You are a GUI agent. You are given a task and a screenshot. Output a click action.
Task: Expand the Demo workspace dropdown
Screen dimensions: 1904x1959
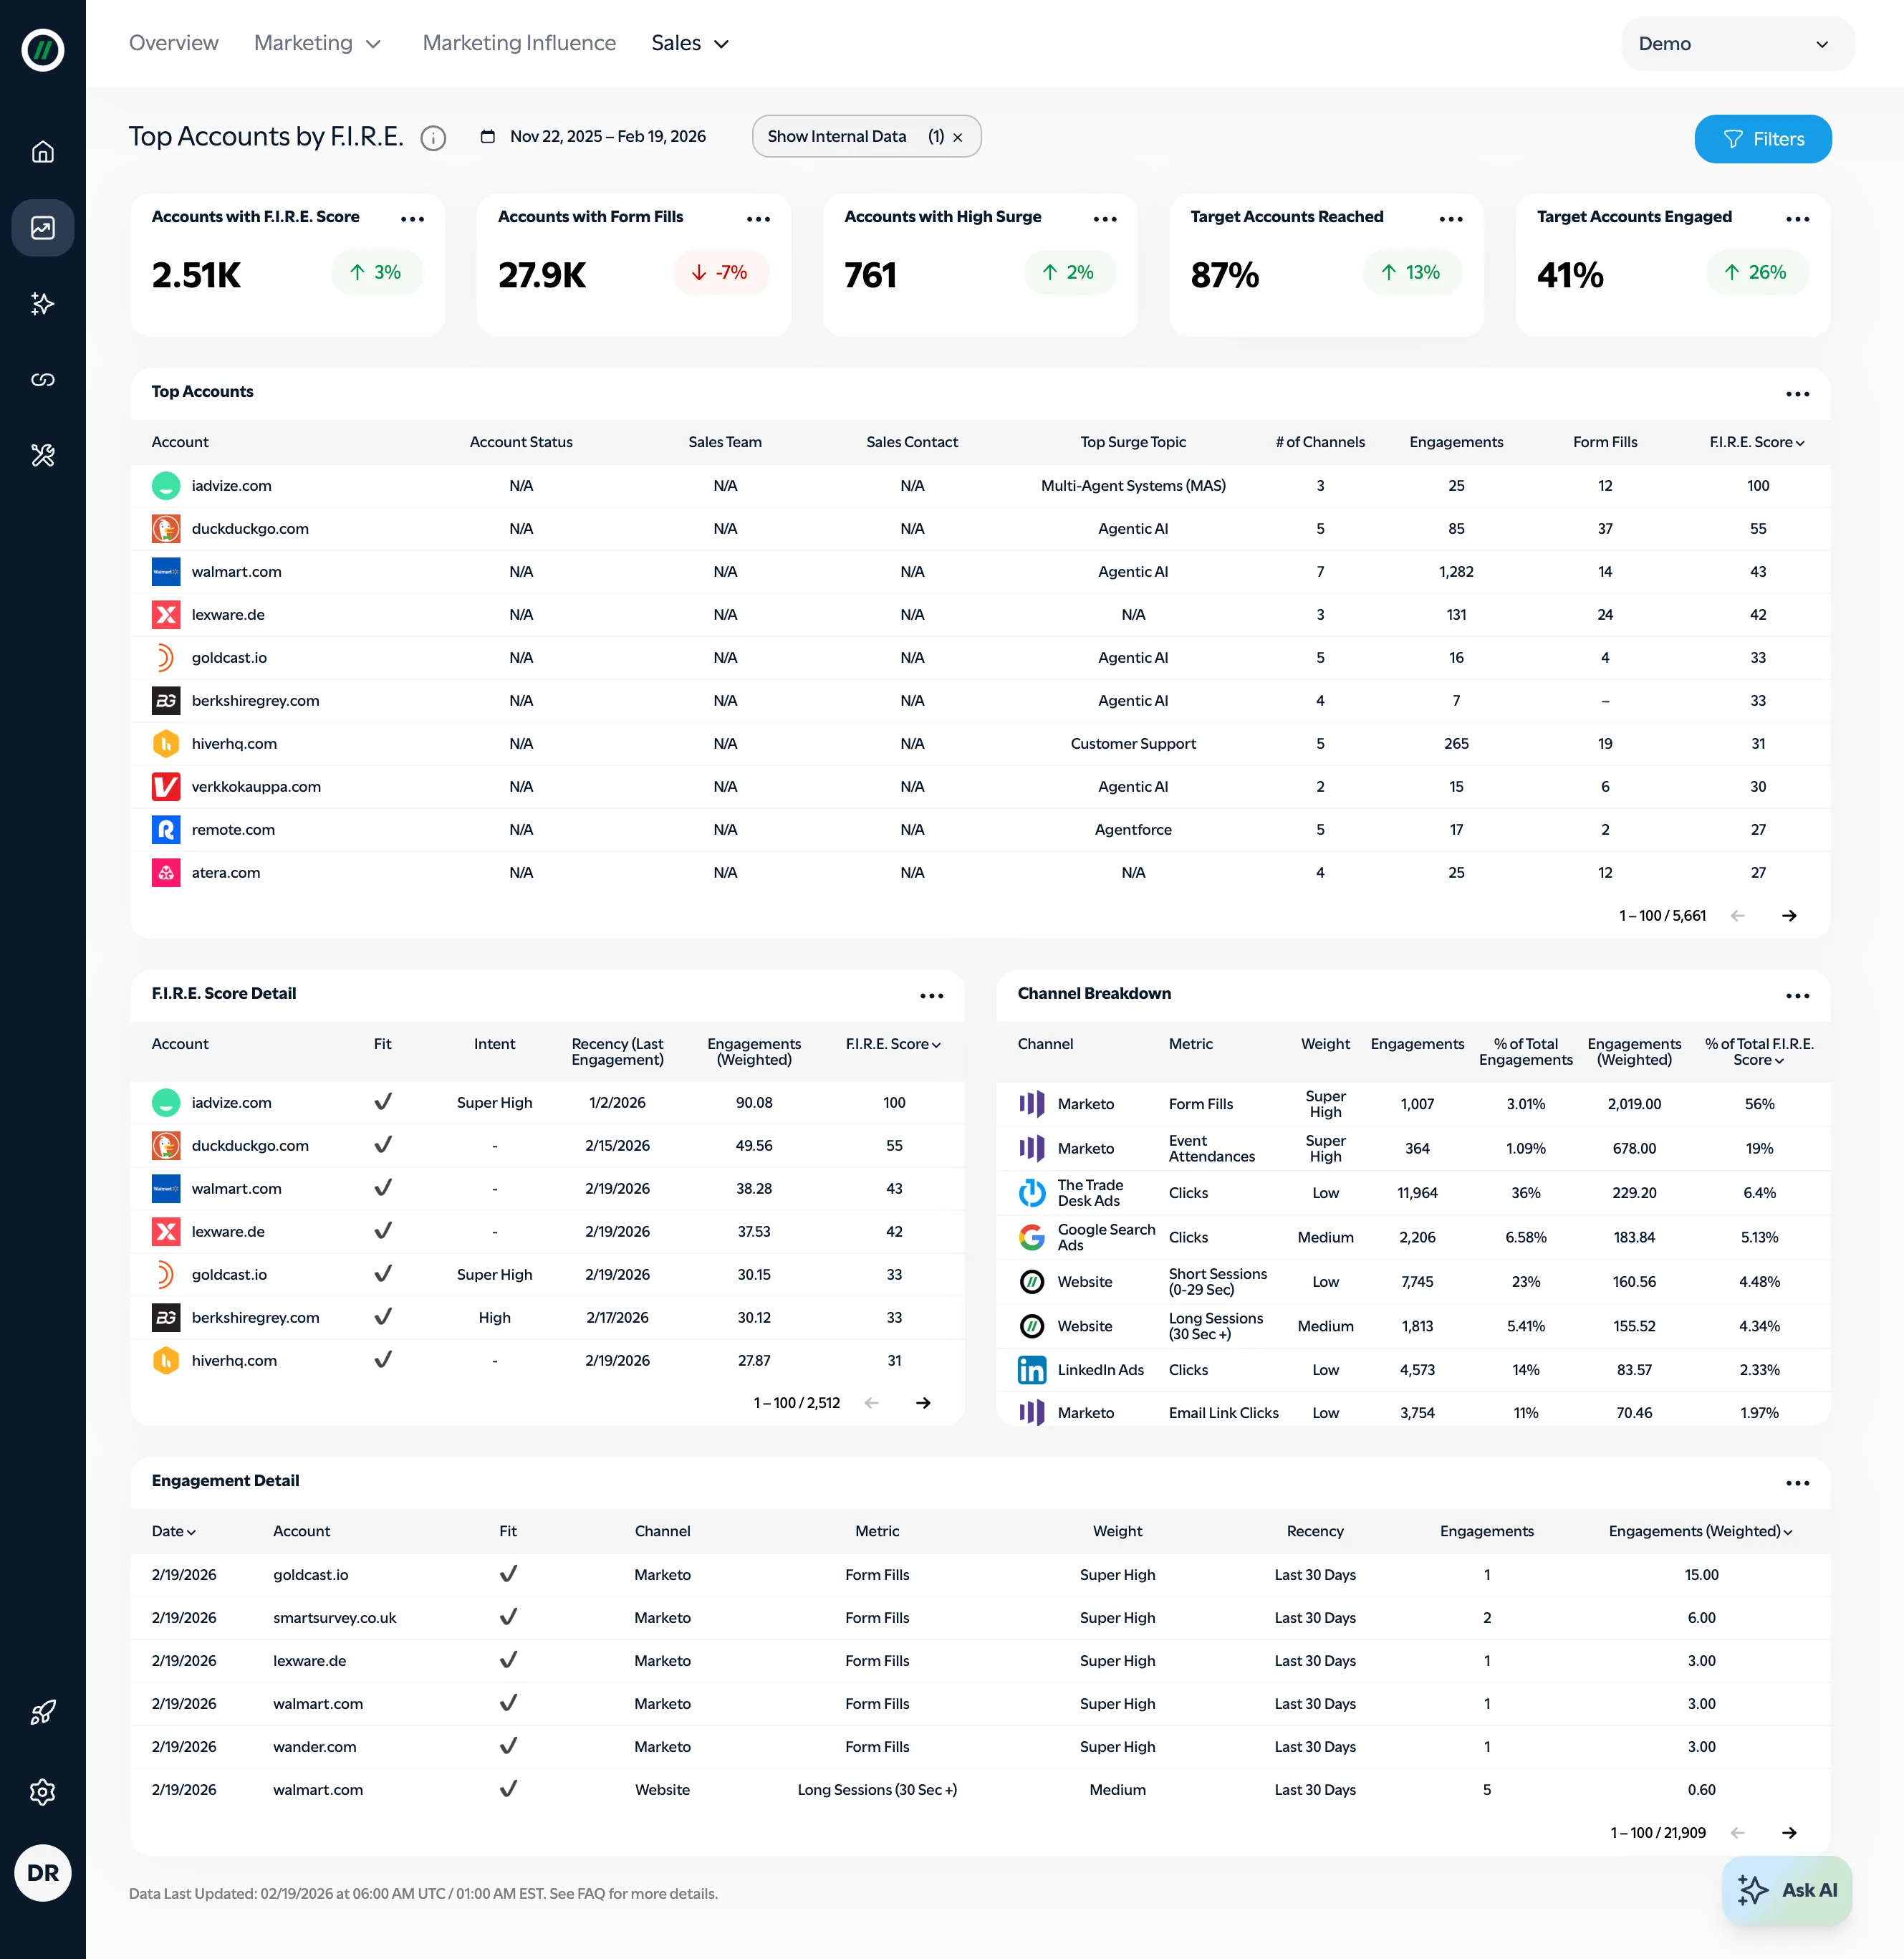point(1737,43)
